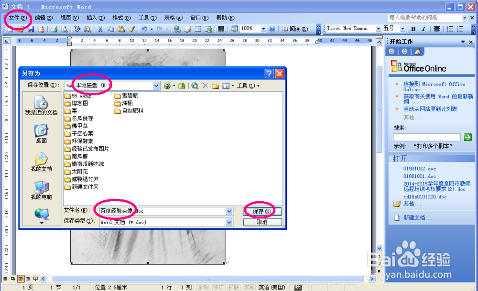The width and height of the screenshot is (478, 291).
Task: Open recent file 01901002.doc
Action: [x=420, y=169]
